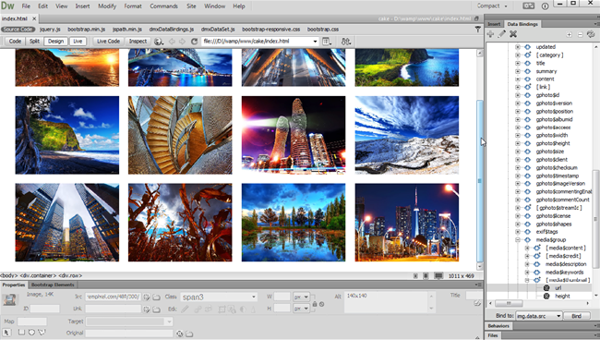Open the Preview in browser globe icon
600x340 pixels.
[x=158, y=42]
